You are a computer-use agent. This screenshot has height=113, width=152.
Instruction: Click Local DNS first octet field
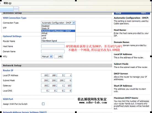coord(45,91)
